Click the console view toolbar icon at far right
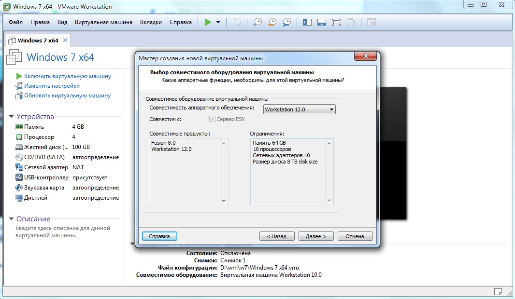This screenshot has height=299, width=515. click(x=371, y=22)
